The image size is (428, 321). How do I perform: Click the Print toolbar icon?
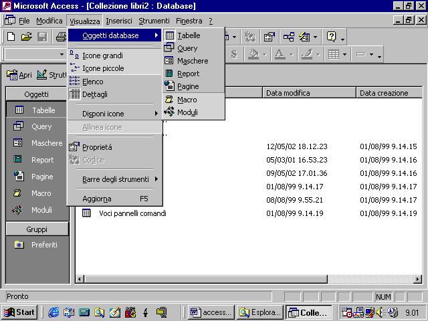pyautogui.click(x=61, y=37)
